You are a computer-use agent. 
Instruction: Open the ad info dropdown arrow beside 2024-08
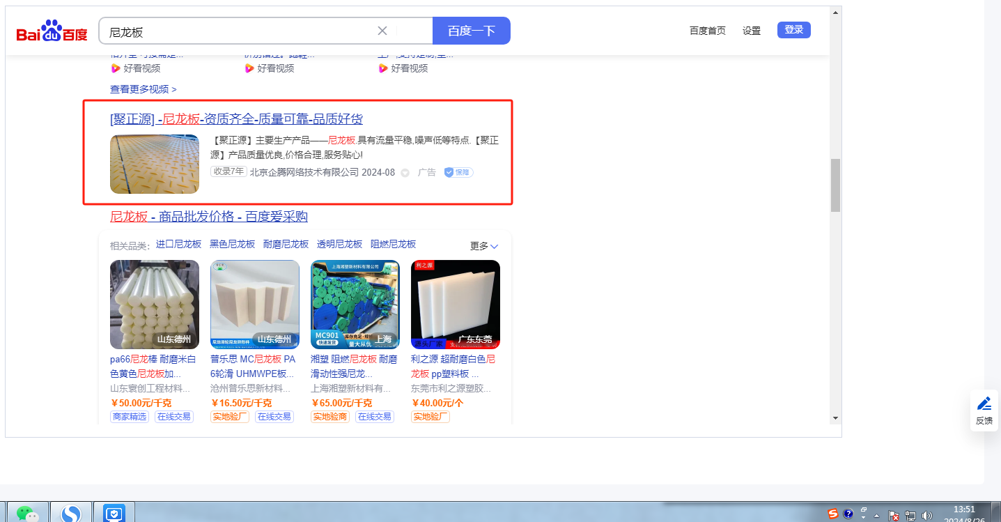(405, 173)
